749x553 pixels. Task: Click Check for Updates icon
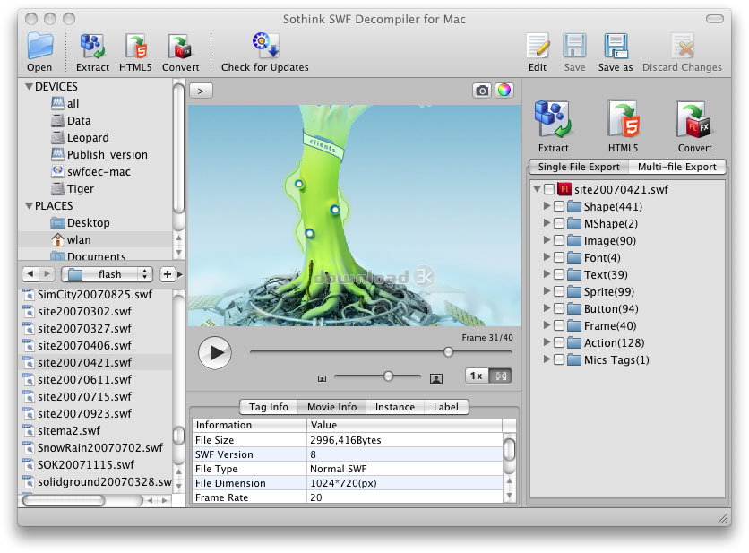tap(265, 45)
